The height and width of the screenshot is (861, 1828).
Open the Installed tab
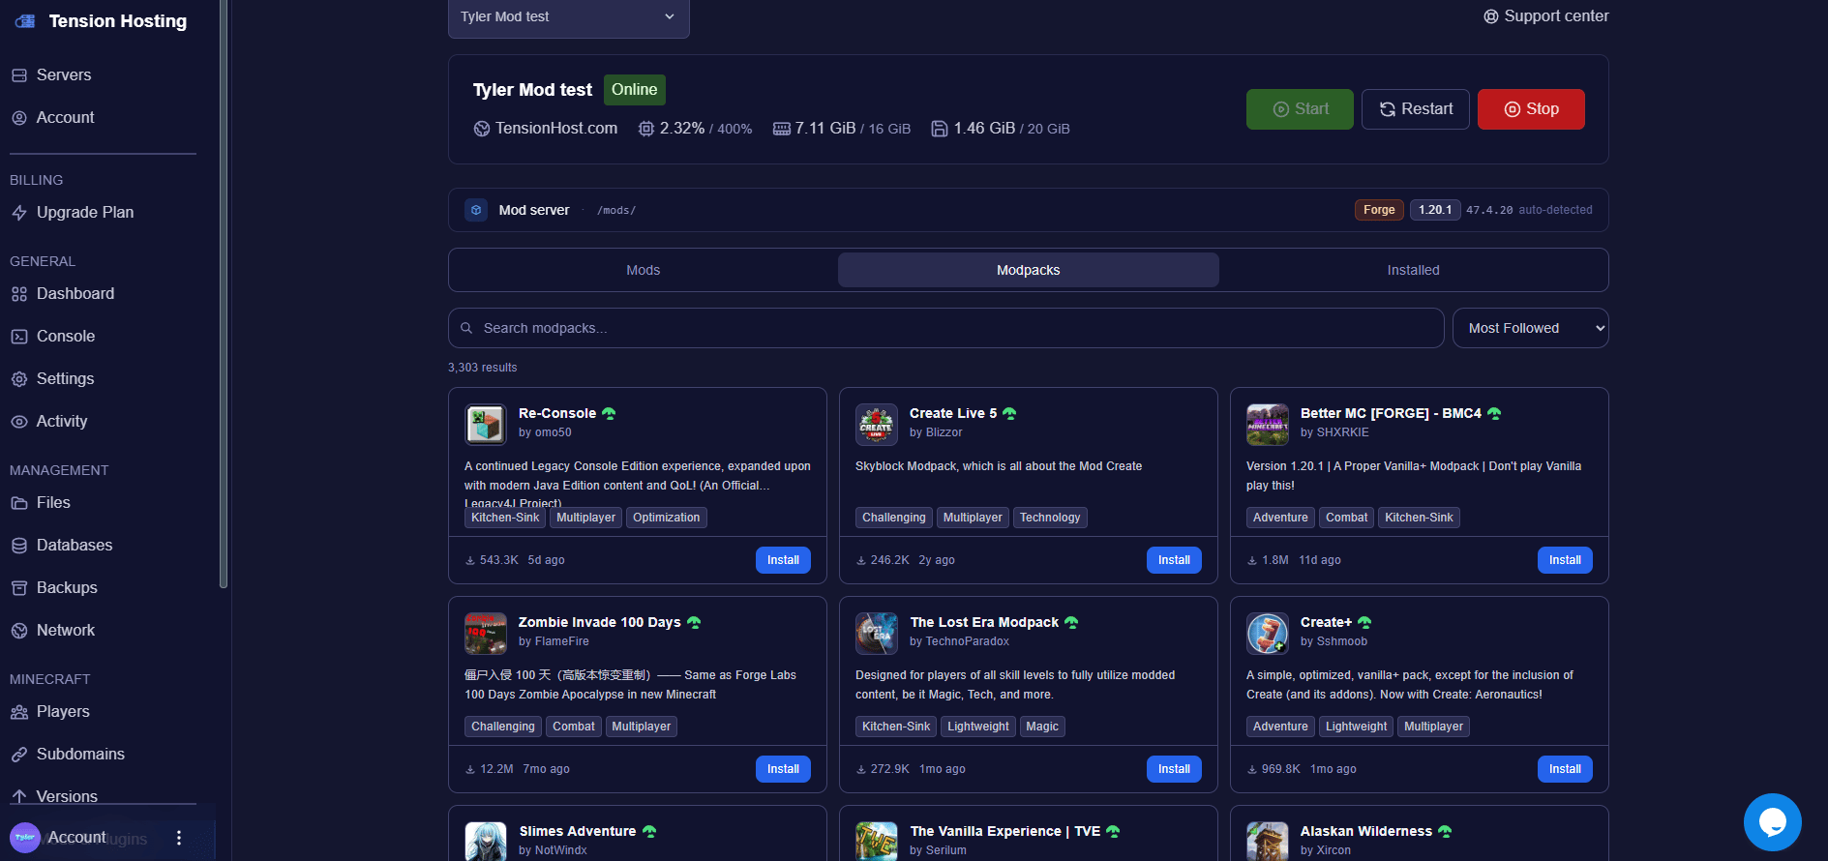(1414, 270)
